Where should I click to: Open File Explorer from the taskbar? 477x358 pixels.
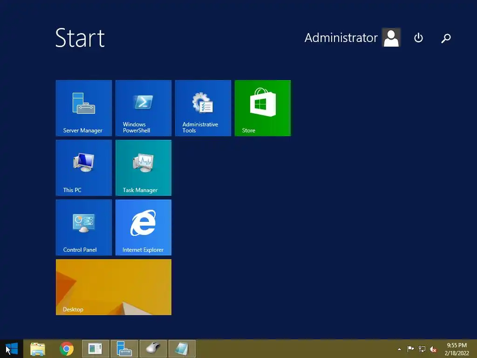click(38, 349)
